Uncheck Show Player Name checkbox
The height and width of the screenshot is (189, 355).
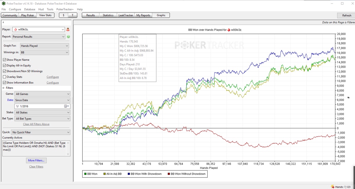[x=4, y=60]
